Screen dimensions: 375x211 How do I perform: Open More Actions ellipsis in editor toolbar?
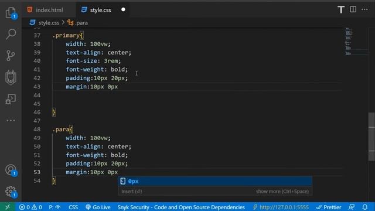(364, 9)
